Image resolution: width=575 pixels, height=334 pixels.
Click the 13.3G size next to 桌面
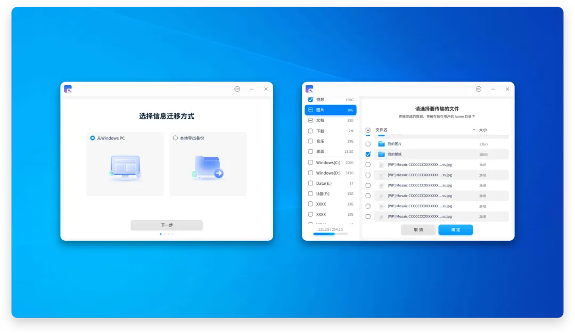(349, 152)
